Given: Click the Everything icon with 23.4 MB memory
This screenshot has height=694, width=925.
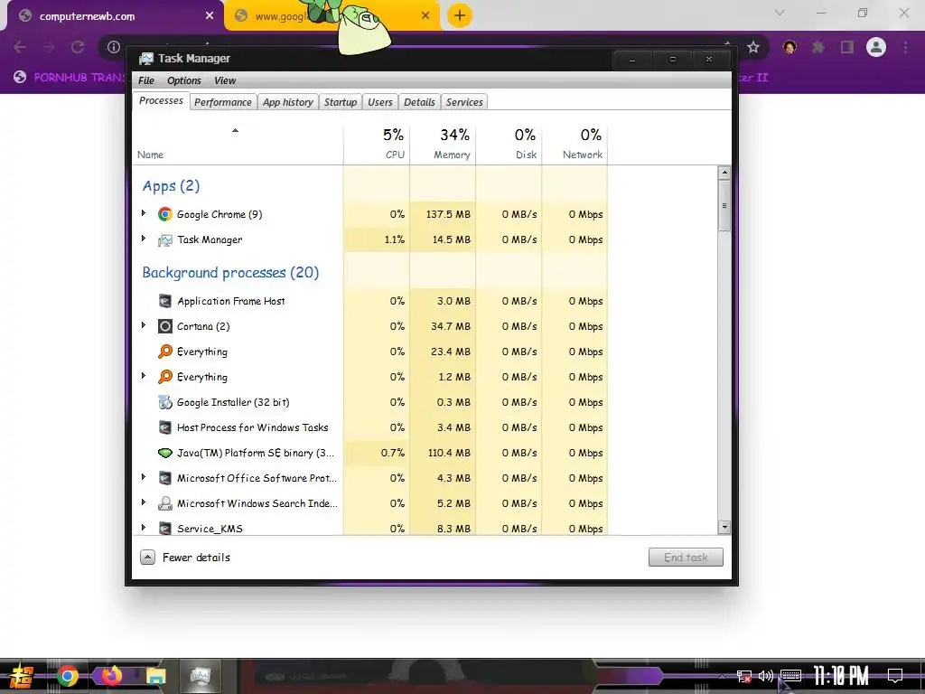Looking at the screenshot, I should [x=165, y=352].
